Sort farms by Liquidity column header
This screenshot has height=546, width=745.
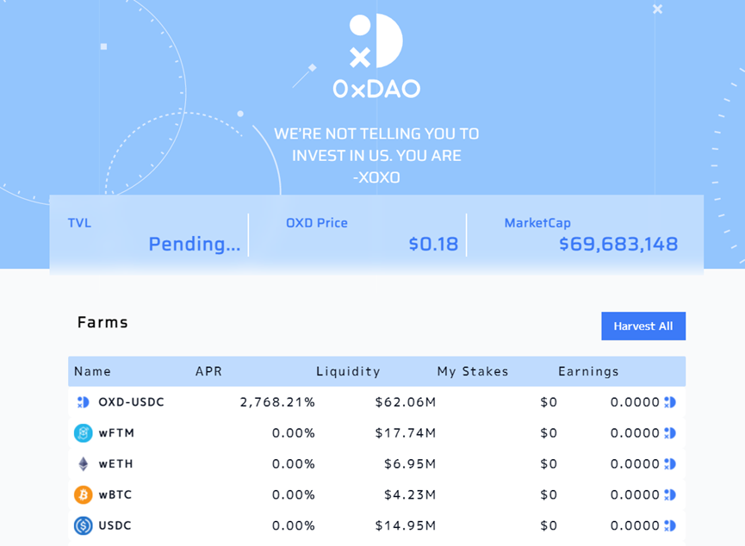(x=348, y=372)
